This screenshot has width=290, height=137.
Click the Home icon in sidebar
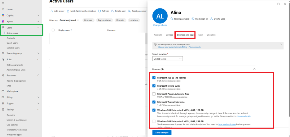3,9
